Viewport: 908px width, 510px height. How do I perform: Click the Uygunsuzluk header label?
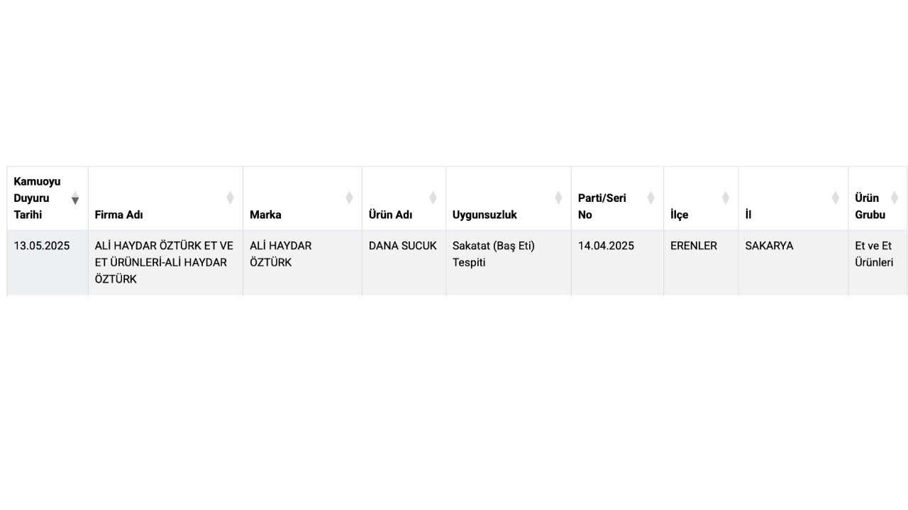[x=485, y=215]
